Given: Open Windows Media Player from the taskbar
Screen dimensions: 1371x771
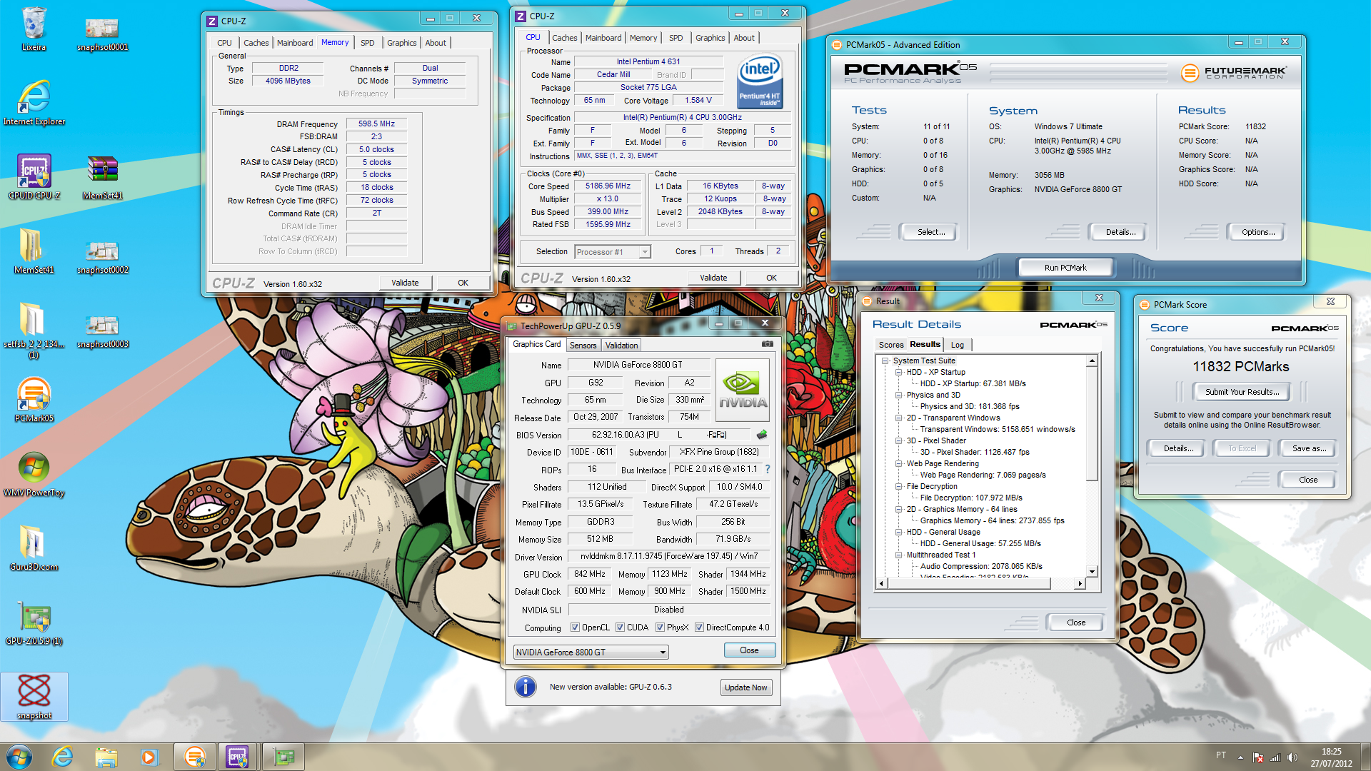Looking at the screenshot, I should pos(149,757).
